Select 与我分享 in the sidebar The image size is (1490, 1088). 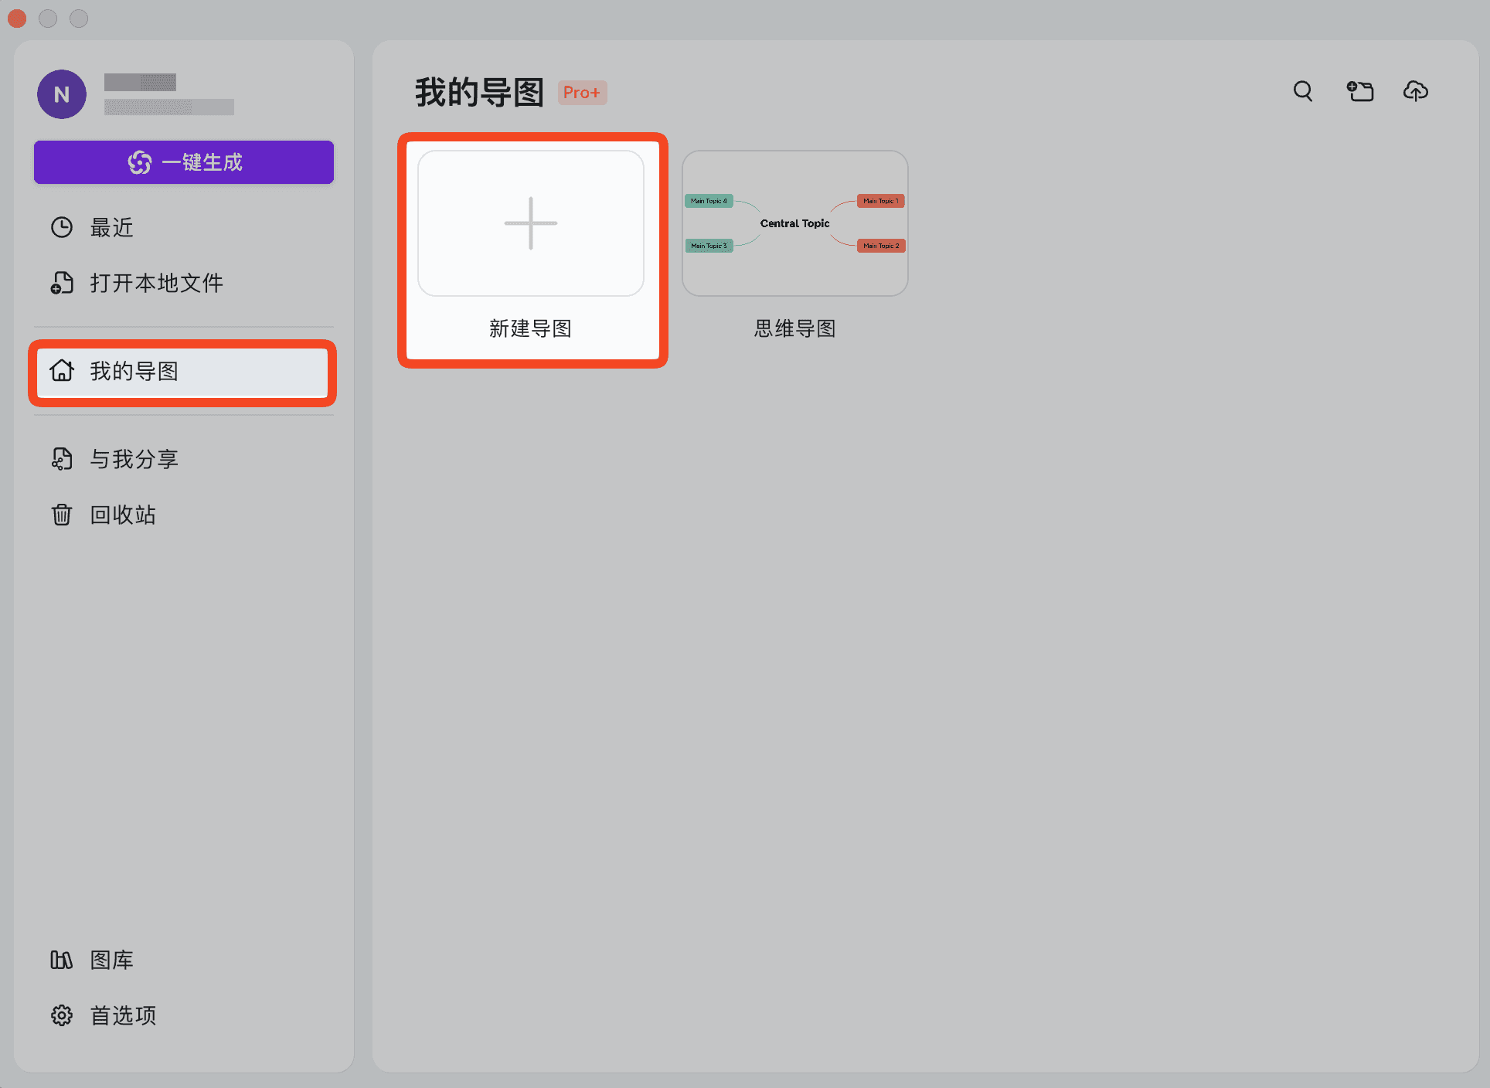134,459
